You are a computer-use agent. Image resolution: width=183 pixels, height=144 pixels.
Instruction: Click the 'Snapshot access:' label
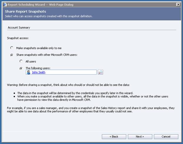pos(17,38)
